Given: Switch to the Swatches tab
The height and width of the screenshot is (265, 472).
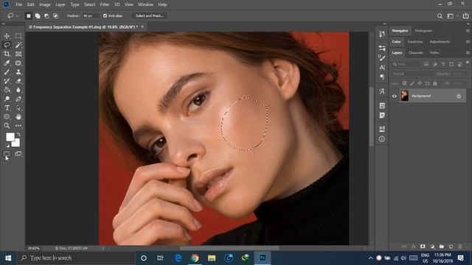Looking at the screenshot, I should [x=415, y=42].
